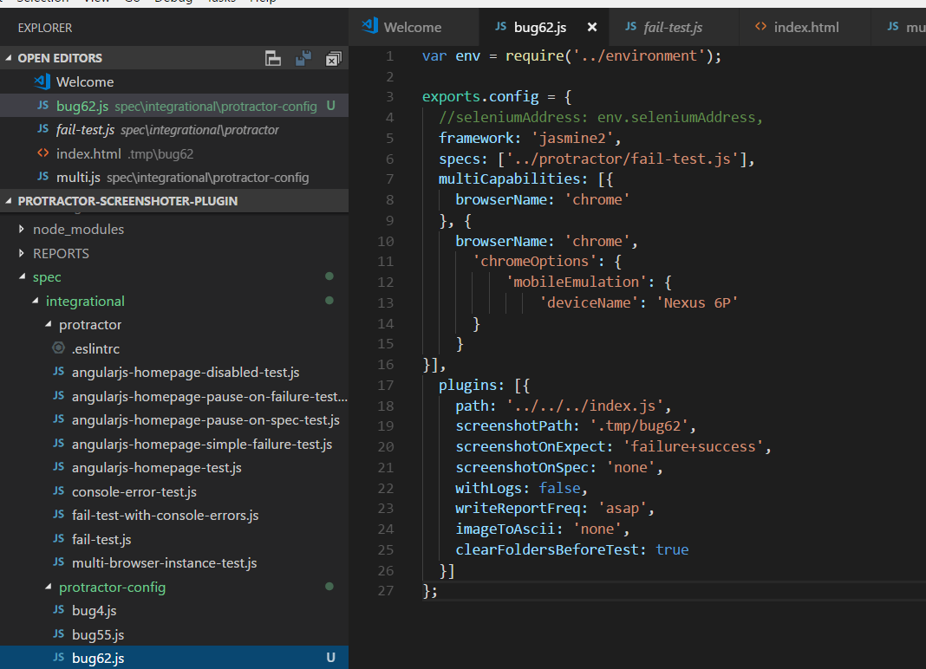Open fail-test.js in protractor folder tree
Screen dimensions: 926x669
pos(174,539)
